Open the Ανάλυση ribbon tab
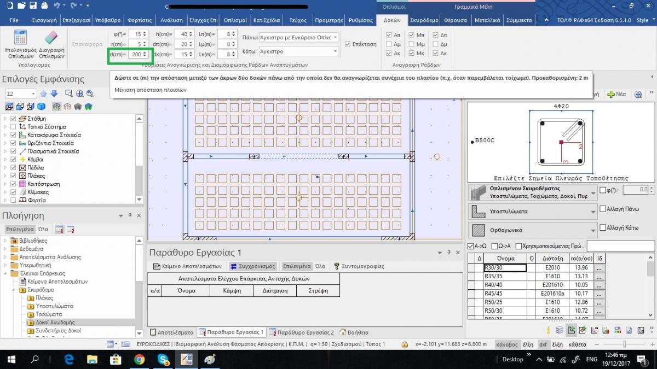The height and width of the screenshot is (369, 657). click(171, 20)
